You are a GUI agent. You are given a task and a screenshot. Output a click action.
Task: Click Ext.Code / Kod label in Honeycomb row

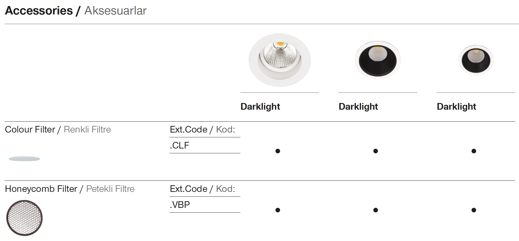click(202, 189)
